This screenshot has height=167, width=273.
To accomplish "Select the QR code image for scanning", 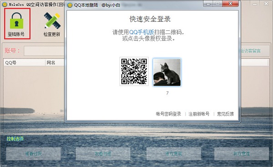I will [x=134, y=71].
